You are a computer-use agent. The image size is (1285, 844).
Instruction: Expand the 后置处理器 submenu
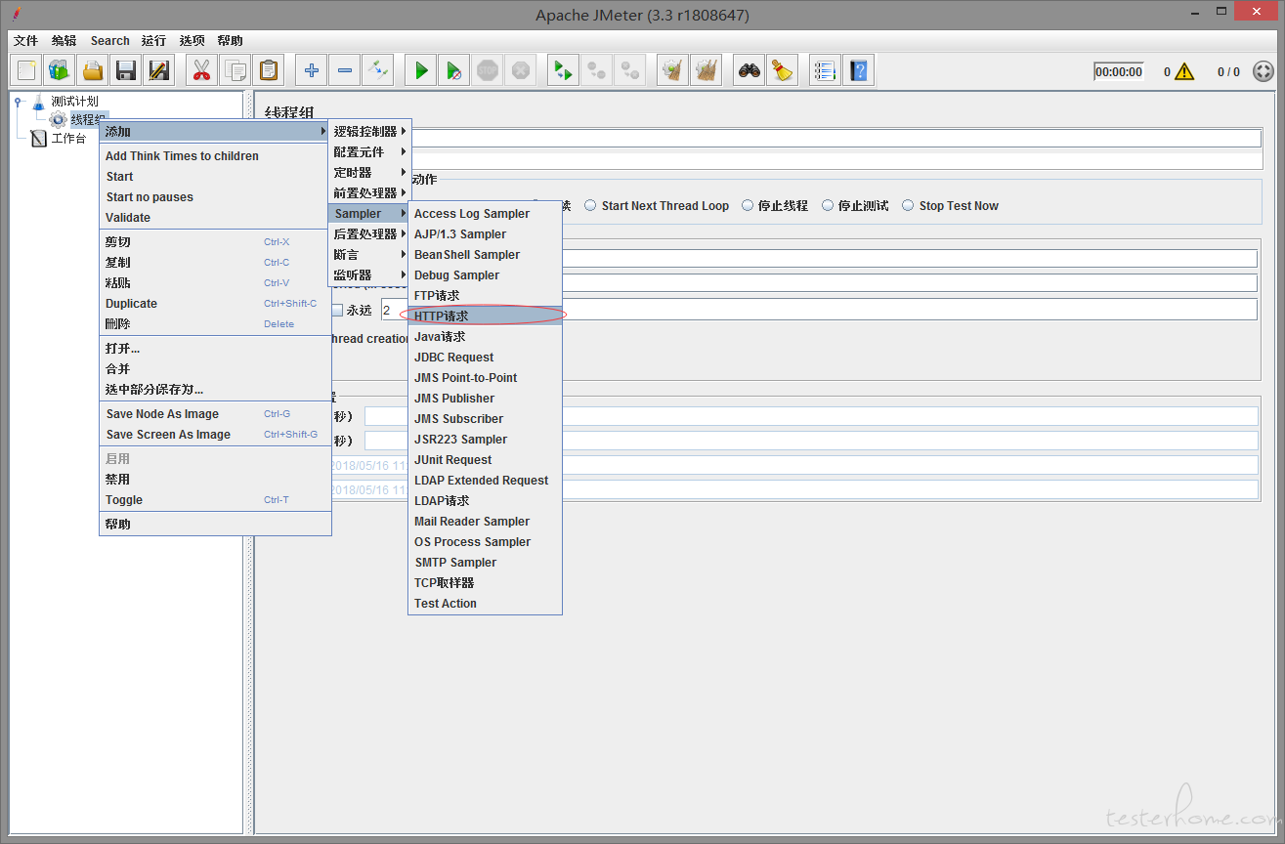(369, 234)
